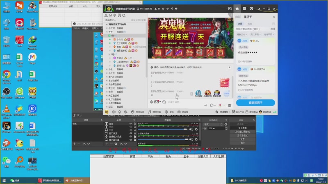Toggle lock of first text source in OBS
The image size is (328, 184).
[135, 124]
